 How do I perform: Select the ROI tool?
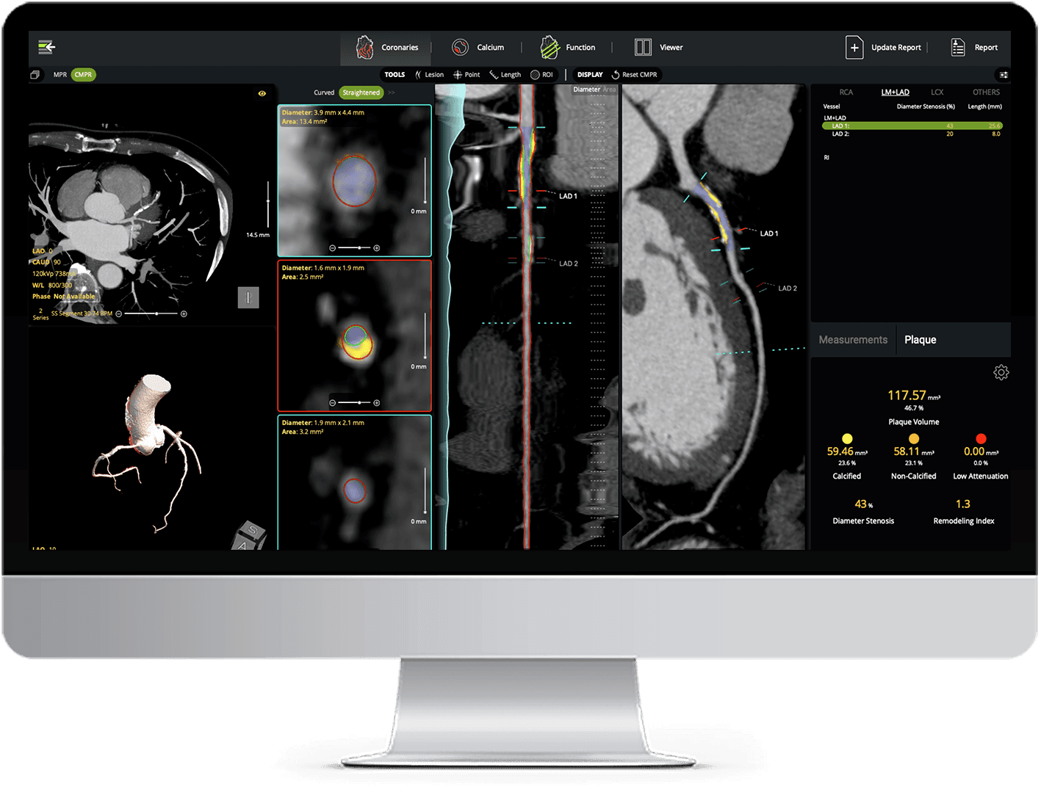[x=542, y=74]
